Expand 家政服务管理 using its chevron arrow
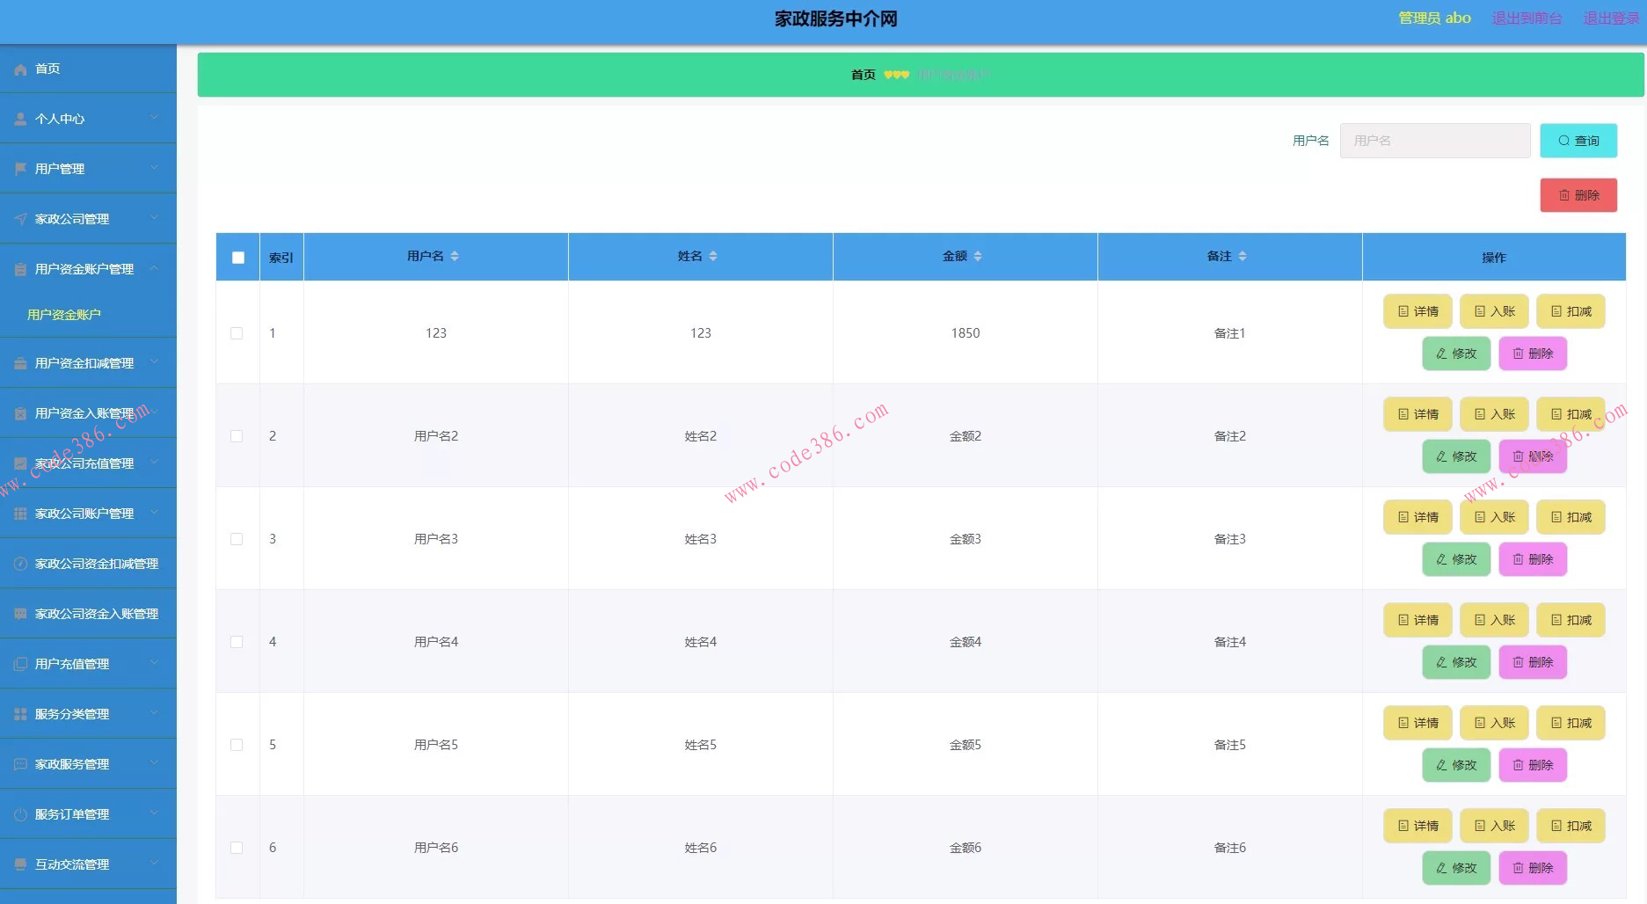The width and height of the screenshot is (1647, 904). (x=155, y=763)
